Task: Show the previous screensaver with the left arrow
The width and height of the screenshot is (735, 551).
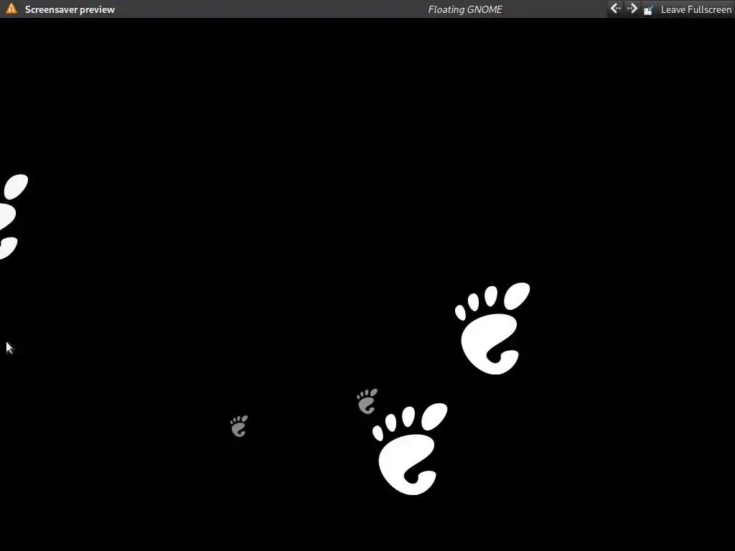Action: click(615, 9)
